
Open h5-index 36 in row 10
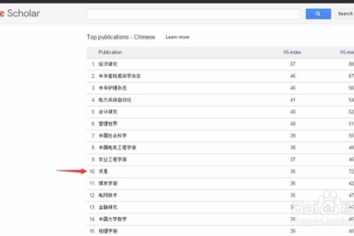(293, 172)
